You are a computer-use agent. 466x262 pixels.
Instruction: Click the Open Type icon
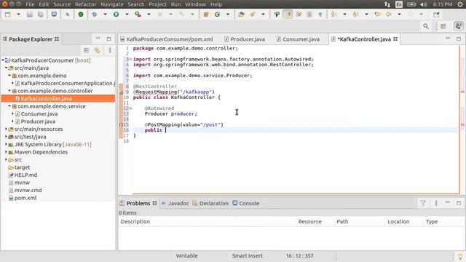[x=241, y=15]
